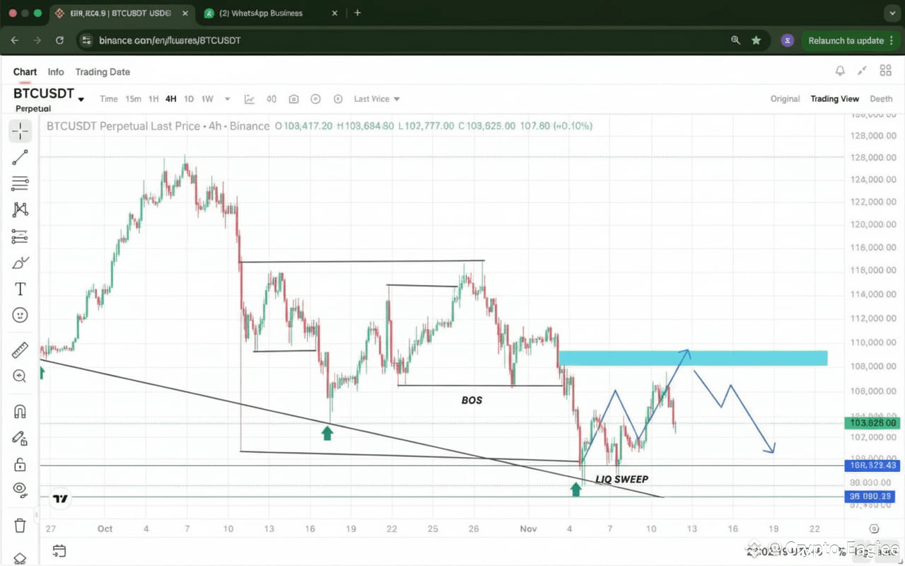Take a chart snapshot with camera icon
Viewport: 905px width, 566px height.
pyautogui.click(x=293, y=99)
